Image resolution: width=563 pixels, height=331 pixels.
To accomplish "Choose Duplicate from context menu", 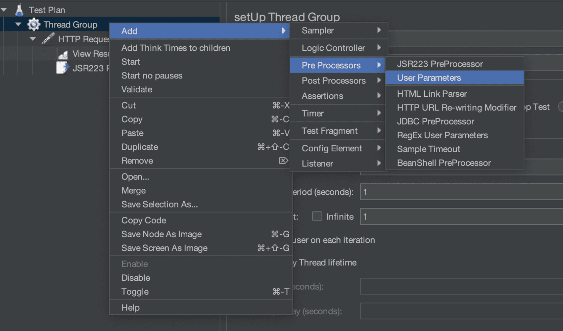I will pyautogui.click(x=140, y=147).
